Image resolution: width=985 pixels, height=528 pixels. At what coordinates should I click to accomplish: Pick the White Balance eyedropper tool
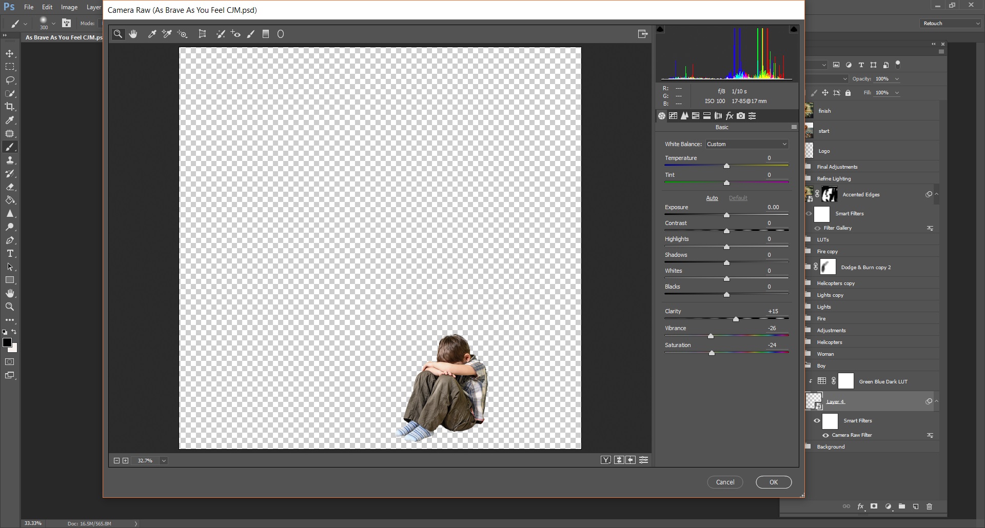click(152, 34)
